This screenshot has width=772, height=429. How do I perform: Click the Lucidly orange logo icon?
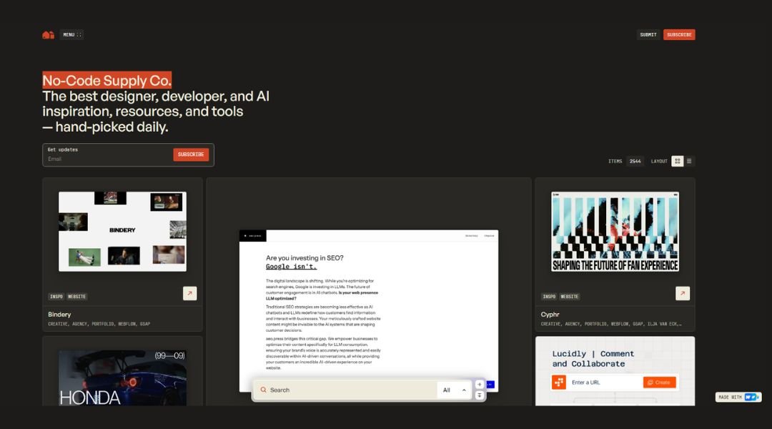(x=559, y=383)
